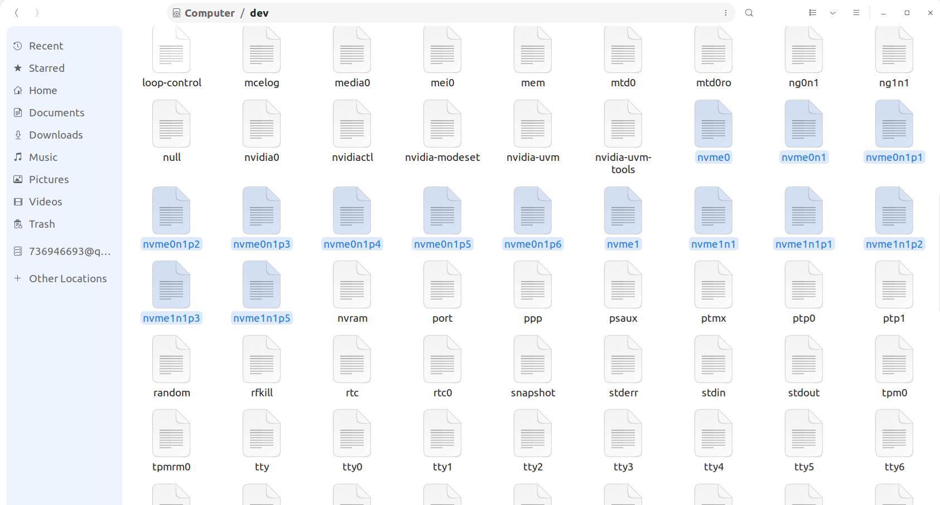Open Trash from the sidebar
Image resolution: width=940 pixels, height=505 pixels.
pos(42,224)
